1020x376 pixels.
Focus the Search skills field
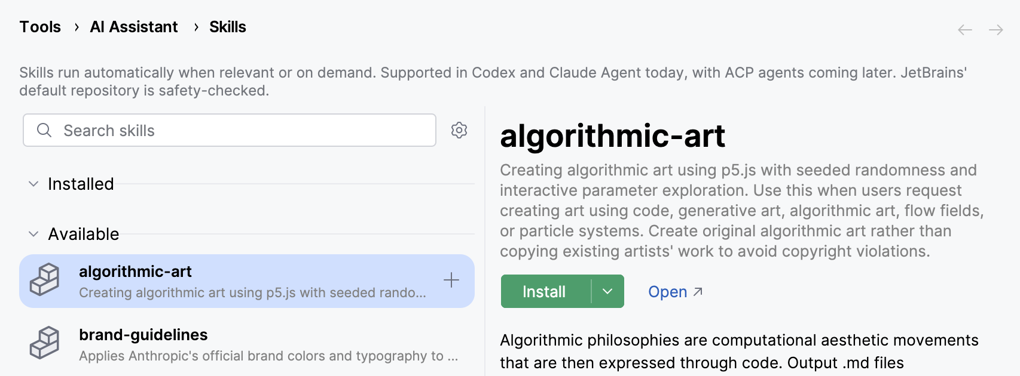tap(230, 130)
